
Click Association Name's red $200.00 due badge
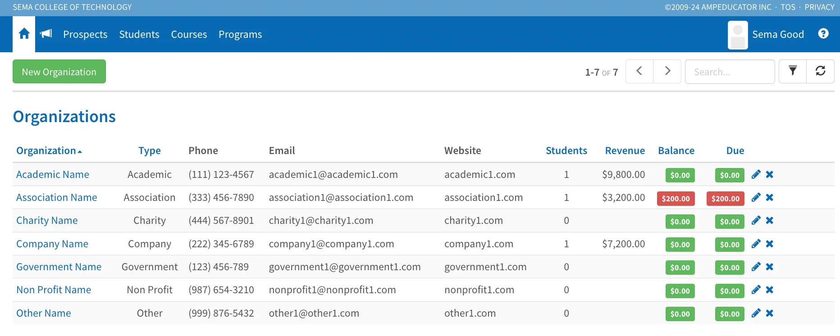pos(726,198)
